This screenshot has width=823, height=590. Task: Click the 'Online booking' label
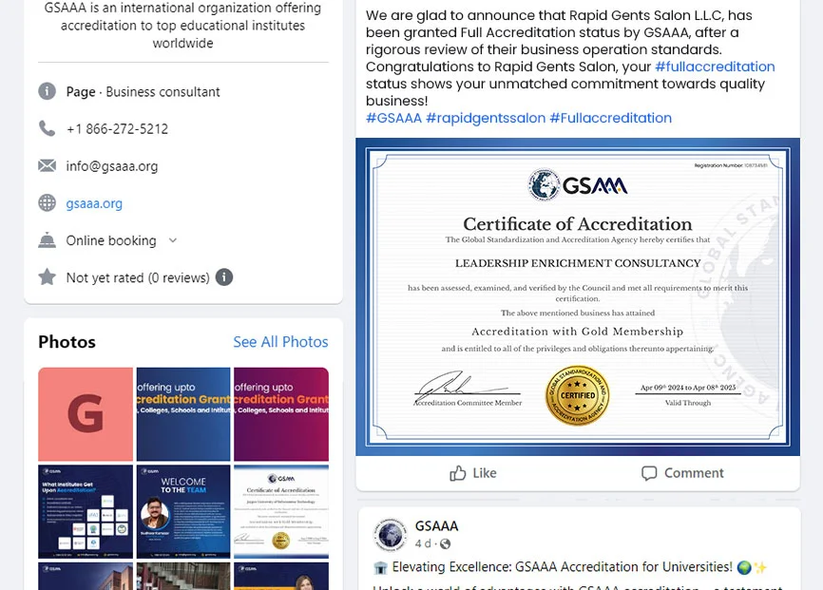[x=111, y=240]
